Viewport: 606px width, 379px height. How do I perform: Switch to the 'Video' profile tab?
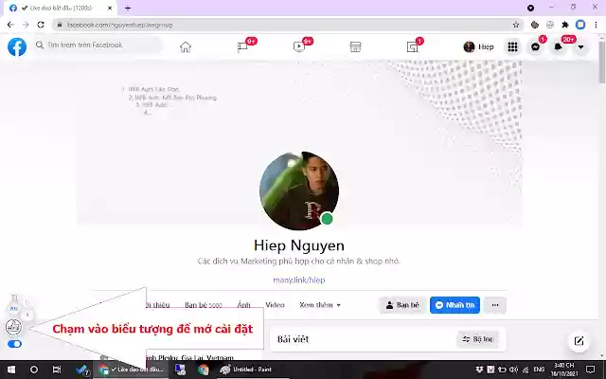pos(275,305)
